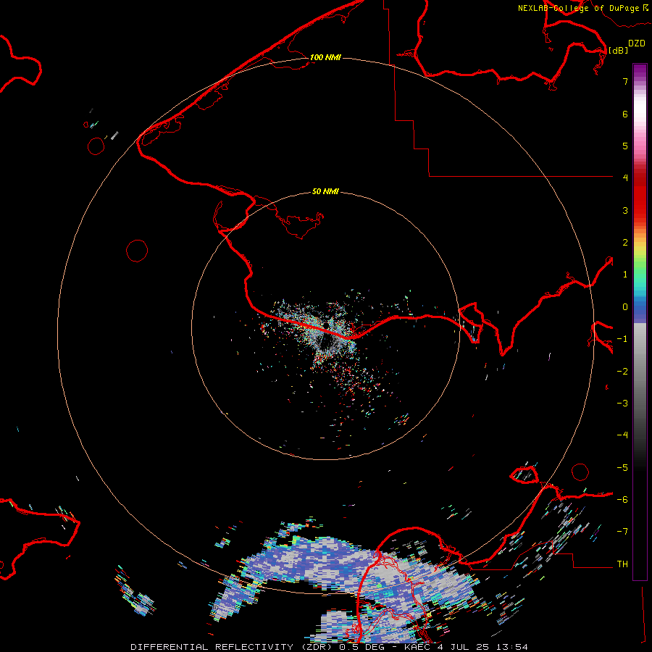Click the -3 dB tick on color scale
This screenshot has width=652, height=652.
tap(622, 404)
